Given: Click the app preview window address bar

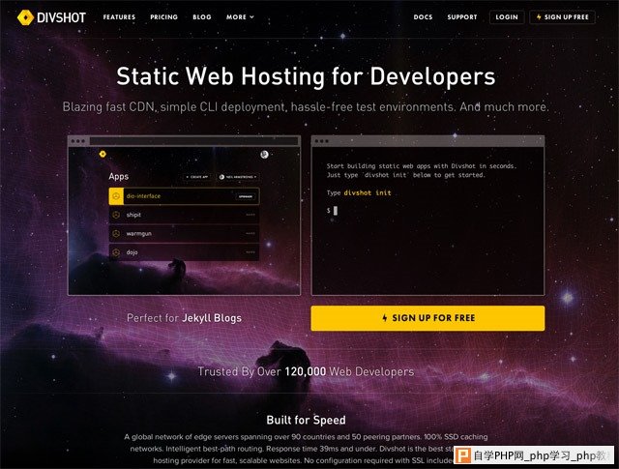Looking at the screenshot, I should click(193, 141).
